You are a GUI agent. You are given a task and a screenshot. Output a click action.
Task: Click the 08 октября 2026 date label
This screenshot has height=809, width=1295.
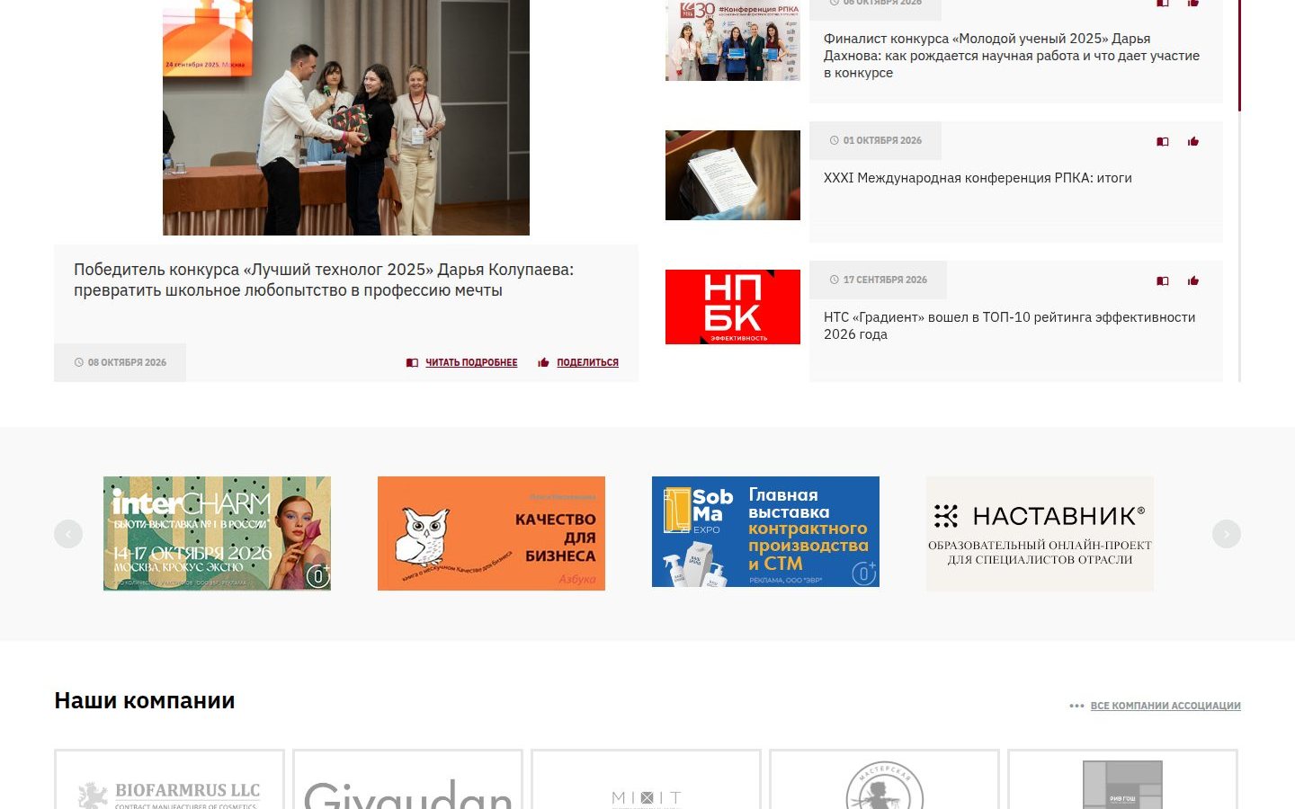(127, 362)
